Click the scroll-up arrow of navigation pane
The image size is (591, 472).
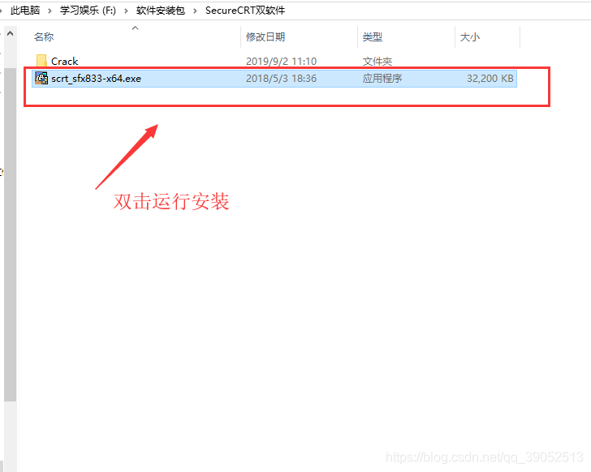[11, 33]
